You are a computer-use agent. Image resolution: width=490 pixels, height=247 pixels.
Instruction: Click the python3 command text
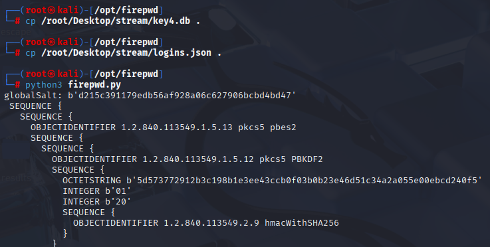click(x=44, y=84)
